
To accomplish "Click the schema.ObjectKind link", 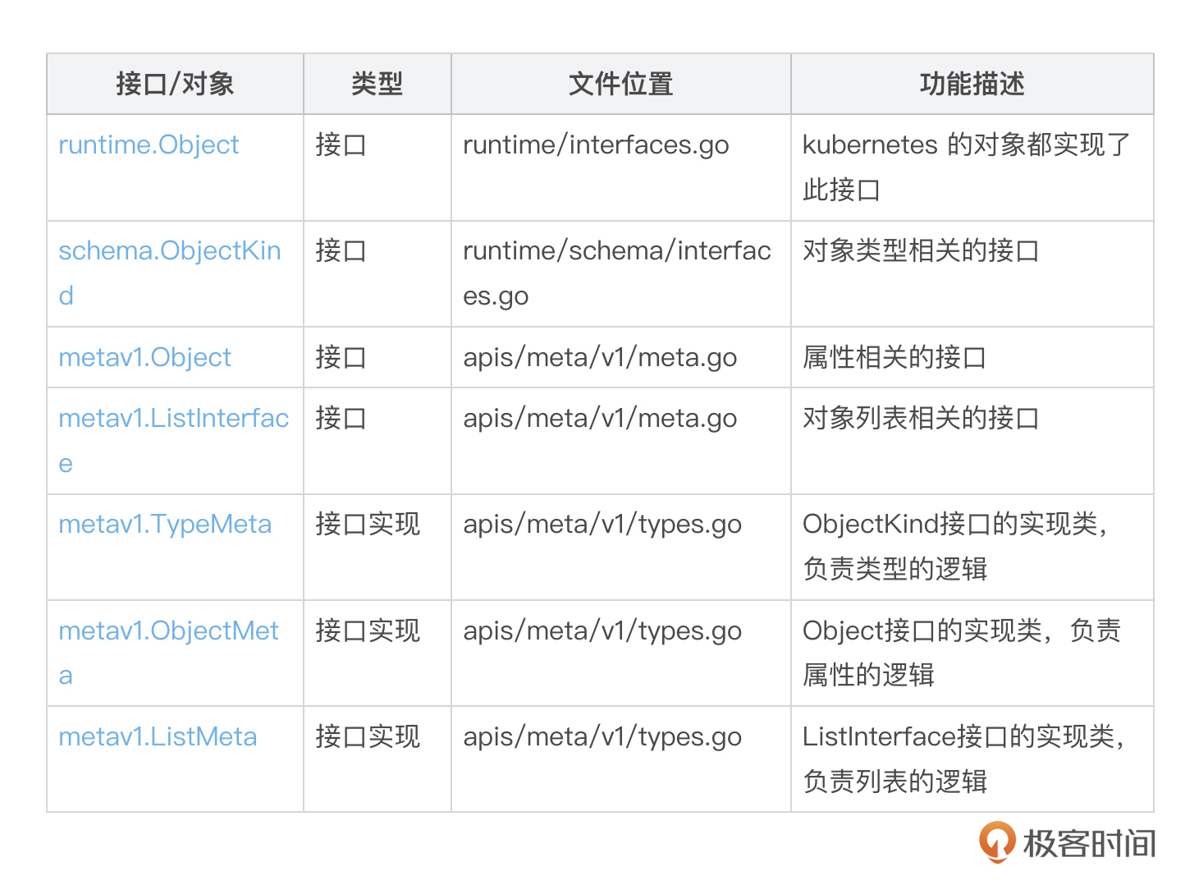I will (x=169, y=251).
